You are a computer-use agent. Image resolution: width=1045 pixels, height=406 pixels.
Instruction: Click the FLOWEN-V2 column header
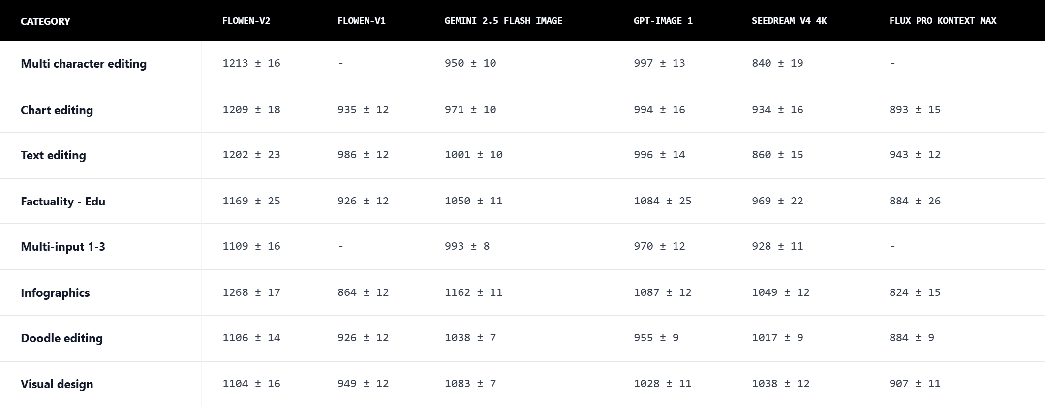click(246, 21)
